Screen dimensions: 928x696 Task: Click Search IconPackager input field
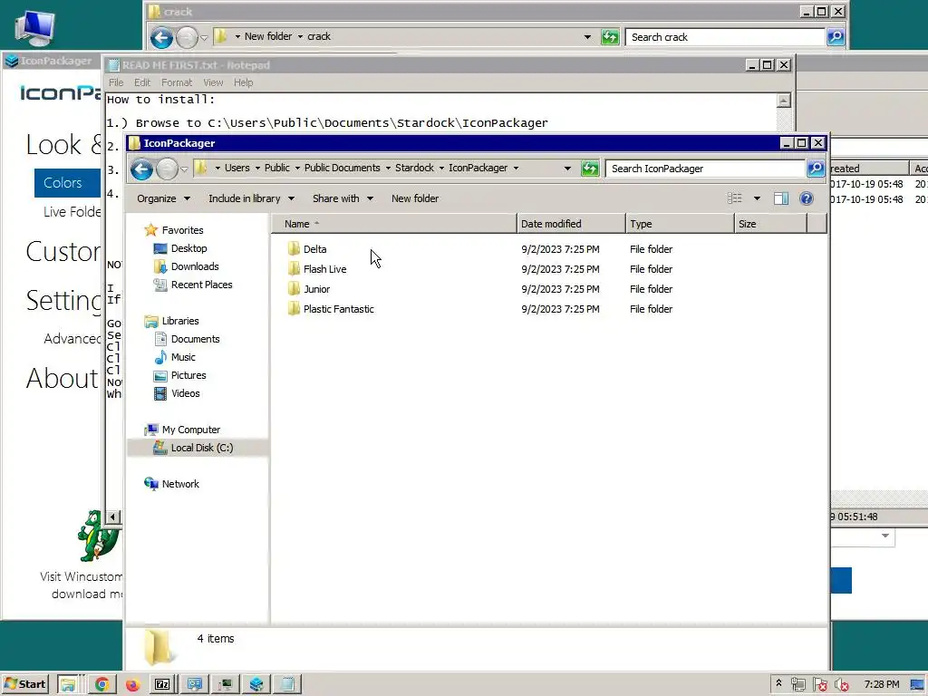point(705,169)
